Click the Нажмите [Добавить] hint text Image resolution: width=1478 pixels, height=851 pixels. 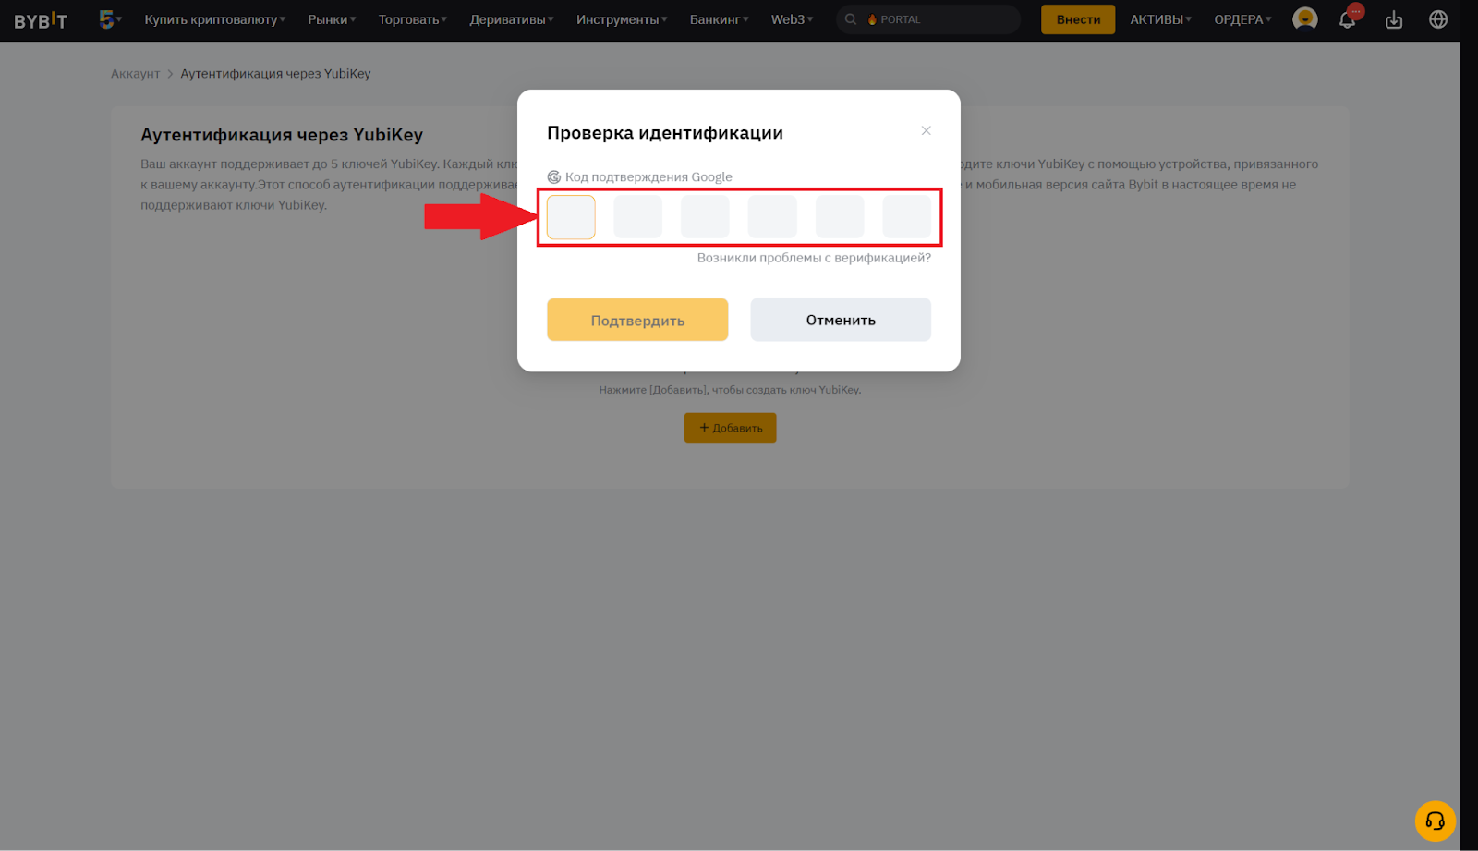click(730, 390)
